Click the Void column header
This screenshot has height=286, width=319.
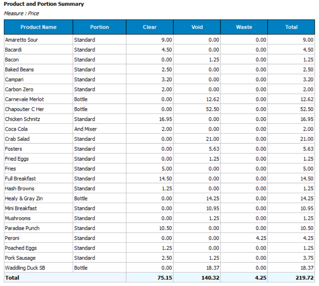click(x=197, y=27)
